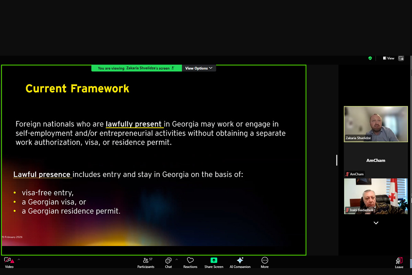Open the Participants panel
Image resolution: width=412 pixels, height=275 pixels.
pos(146,261)
